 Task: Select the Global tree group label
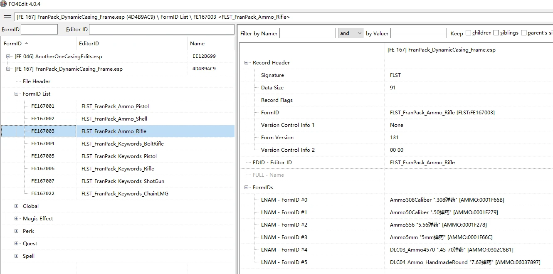tap(31, 206)
